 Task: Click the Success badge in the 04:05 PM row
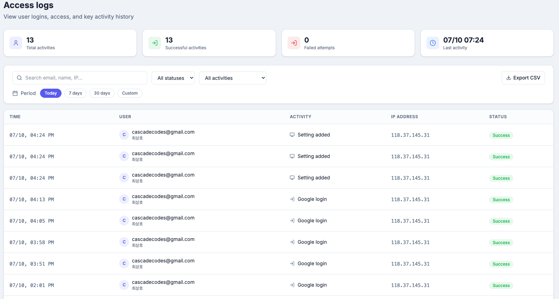pyautogui.click(x=501, y=221)
